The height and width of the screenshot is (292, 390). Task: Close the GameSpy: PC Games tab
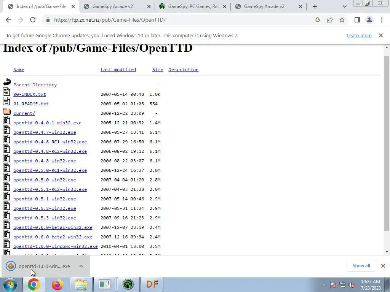(225, 7)
